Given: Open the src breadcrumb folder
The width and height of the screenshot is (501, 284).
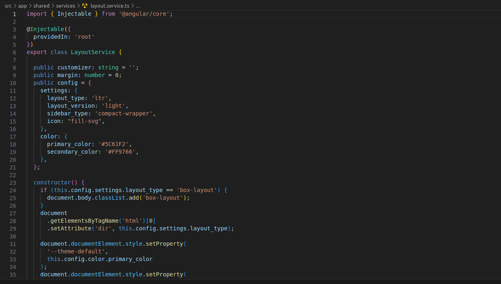Looking at the screenshot, I should click(8, 6).
